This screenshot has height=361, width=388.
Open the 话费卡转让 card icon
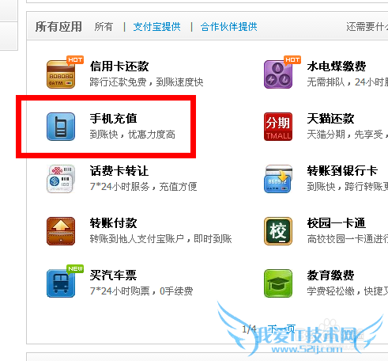tap(61, 179)
